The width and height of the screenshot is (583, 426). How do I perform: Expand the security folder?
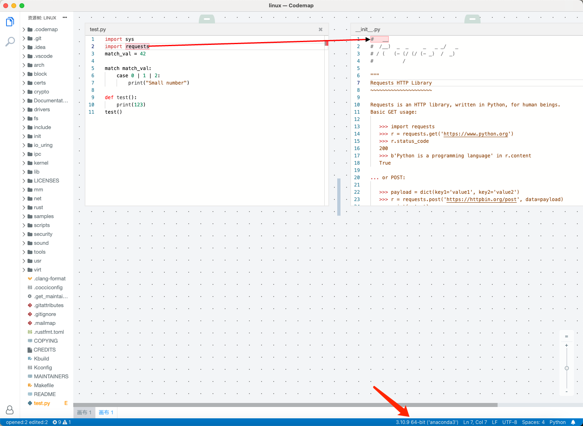point(43,234)
